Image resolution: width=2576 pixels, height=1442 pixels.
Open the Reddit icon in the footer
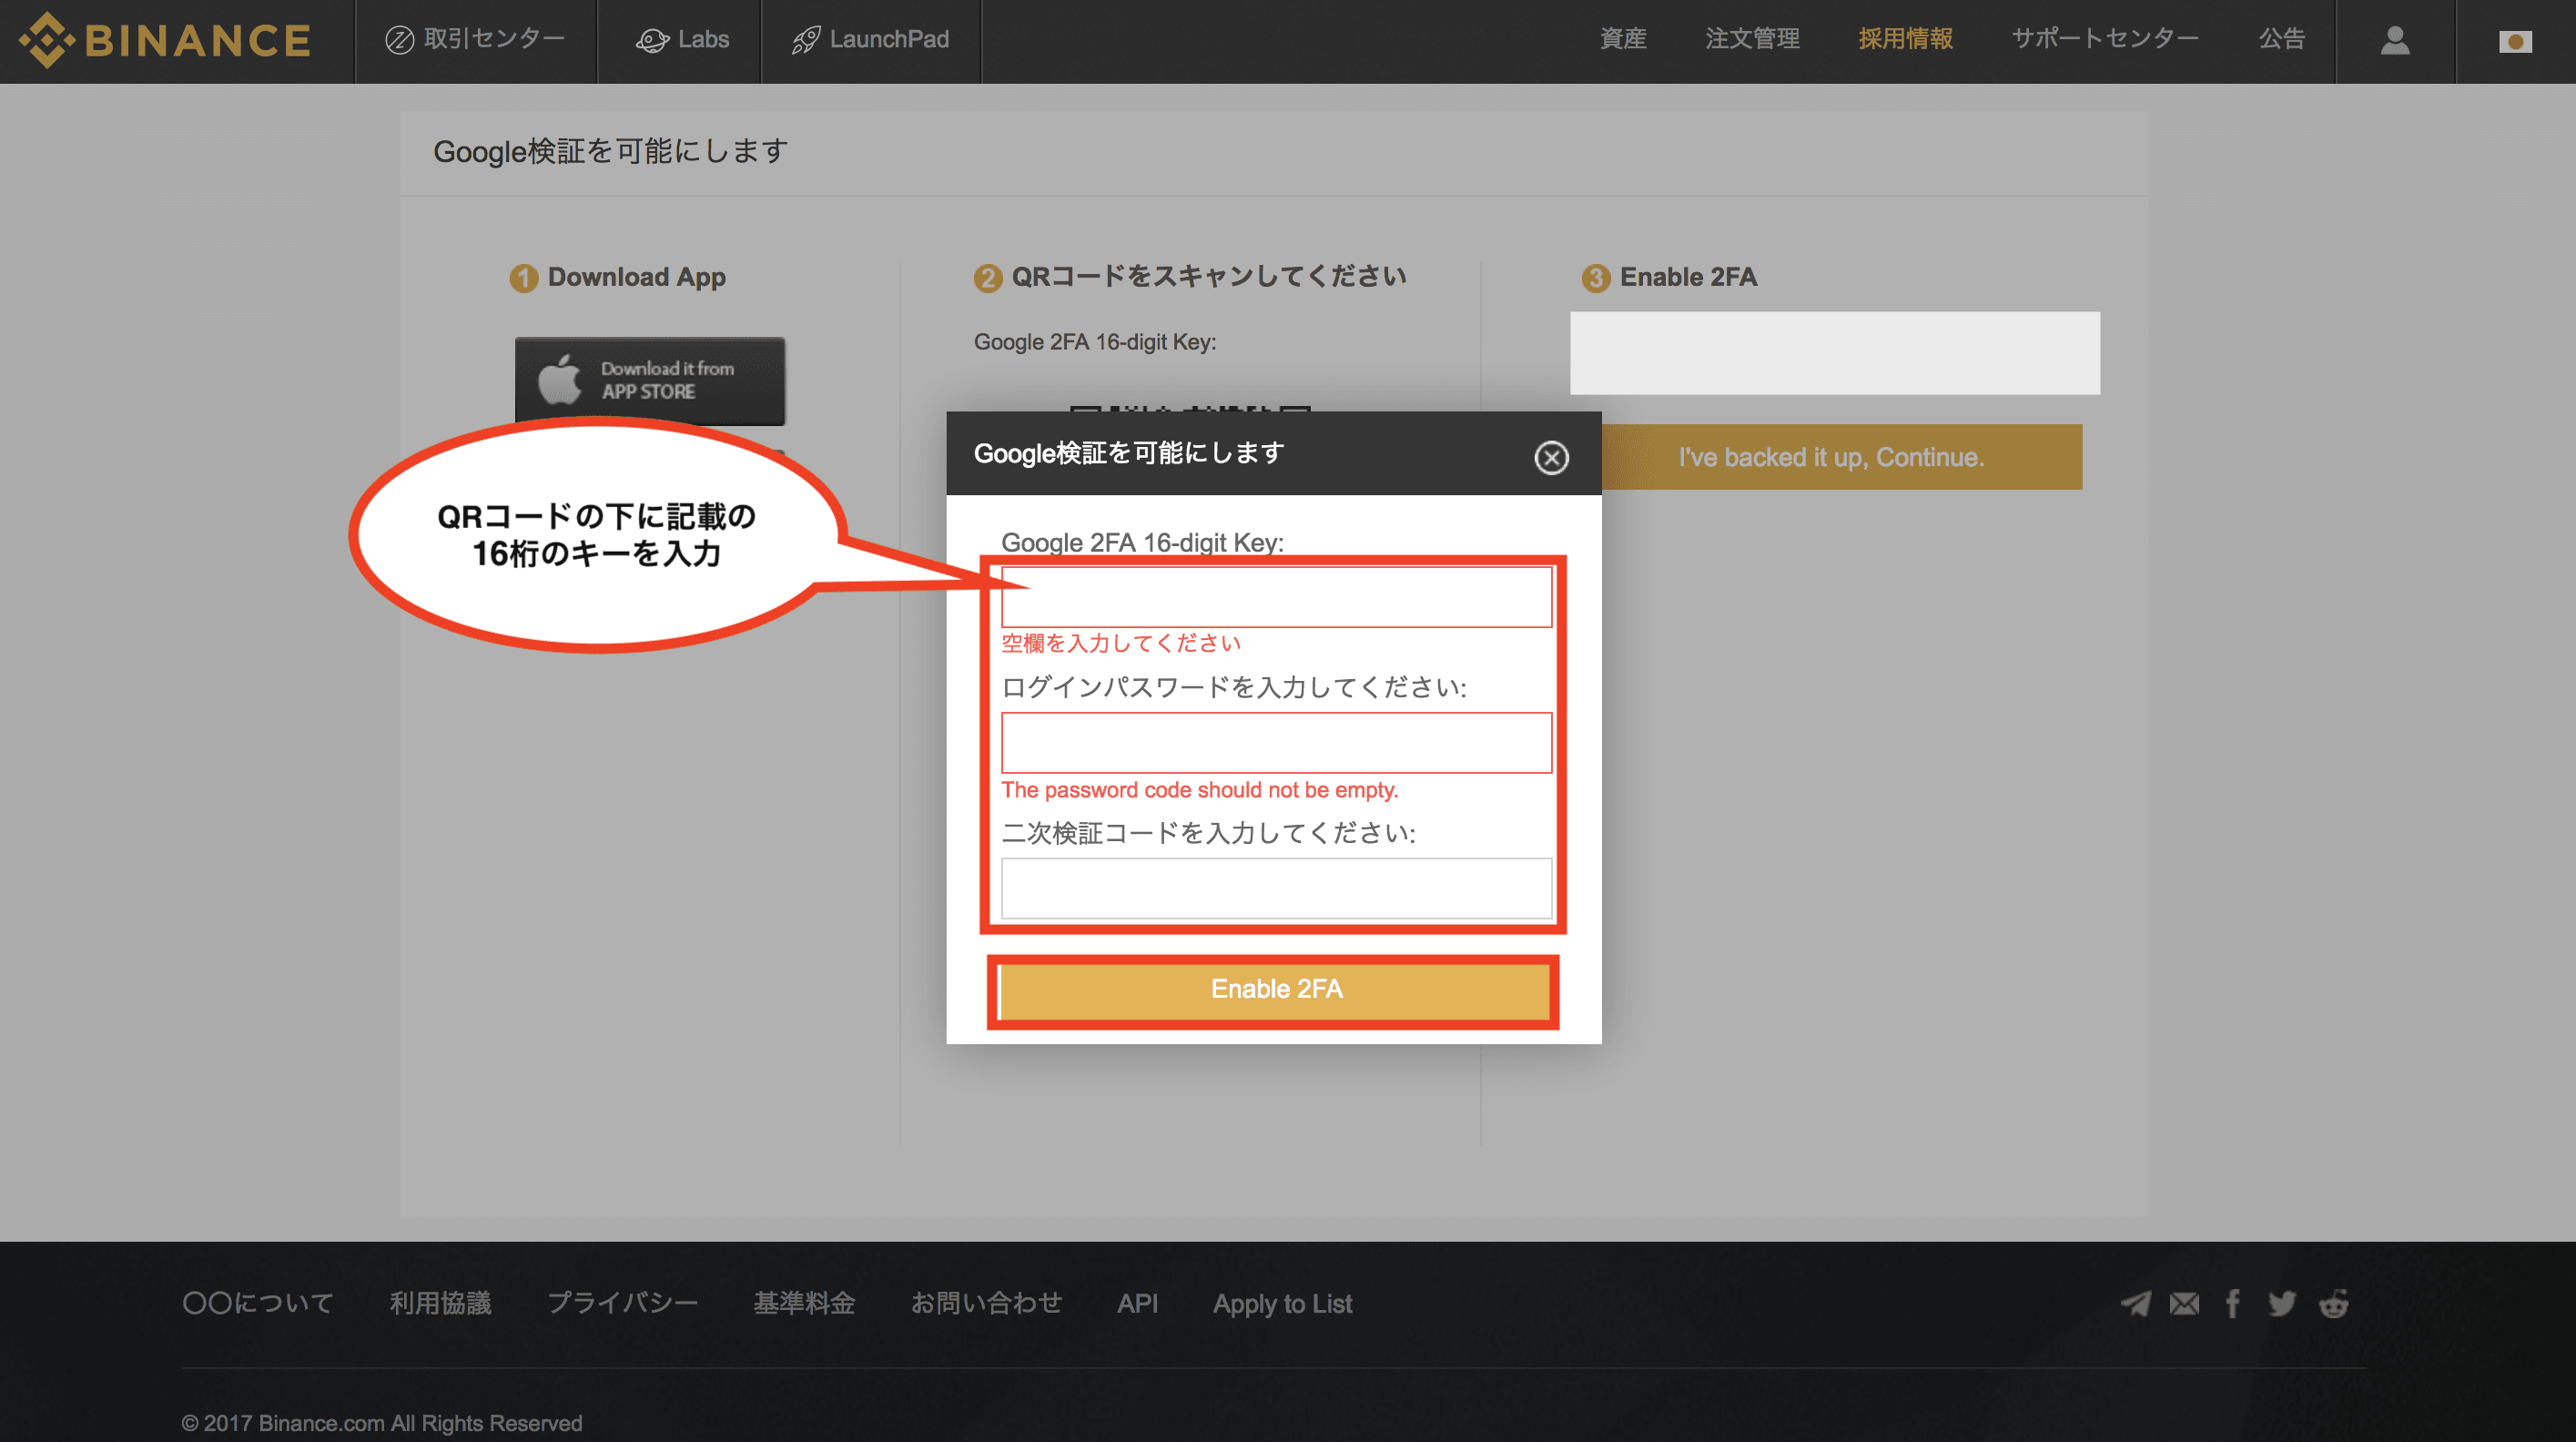(2333, 1303)
